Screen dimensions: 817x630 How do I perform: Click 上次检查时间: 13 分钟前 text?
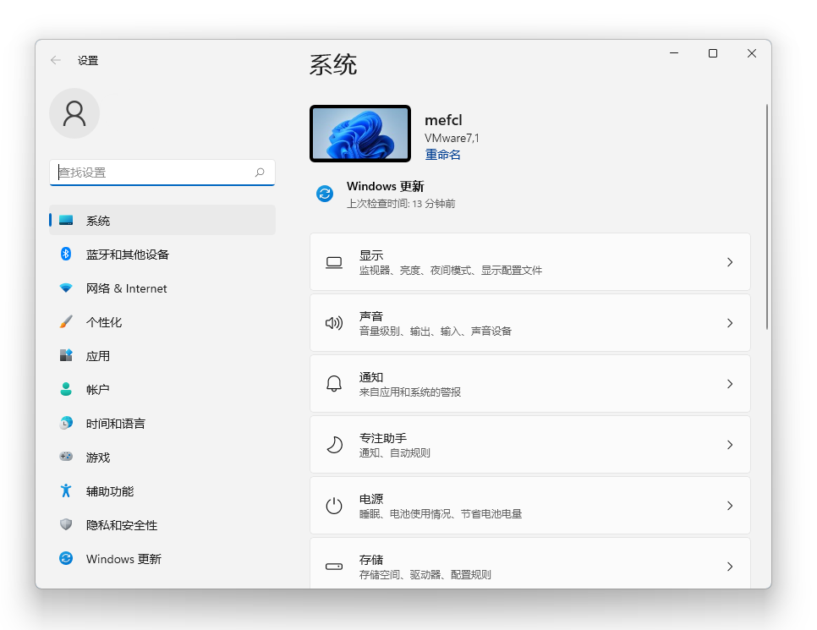(401, 204)
